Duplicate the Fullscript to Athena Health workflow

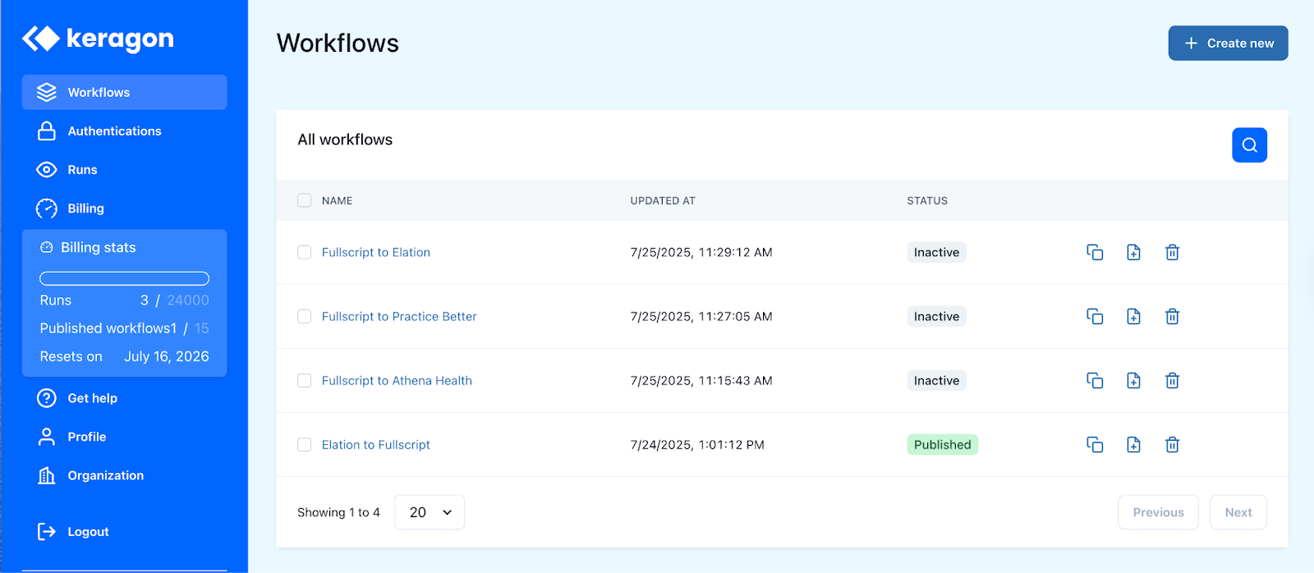[x=1095, y=380]
